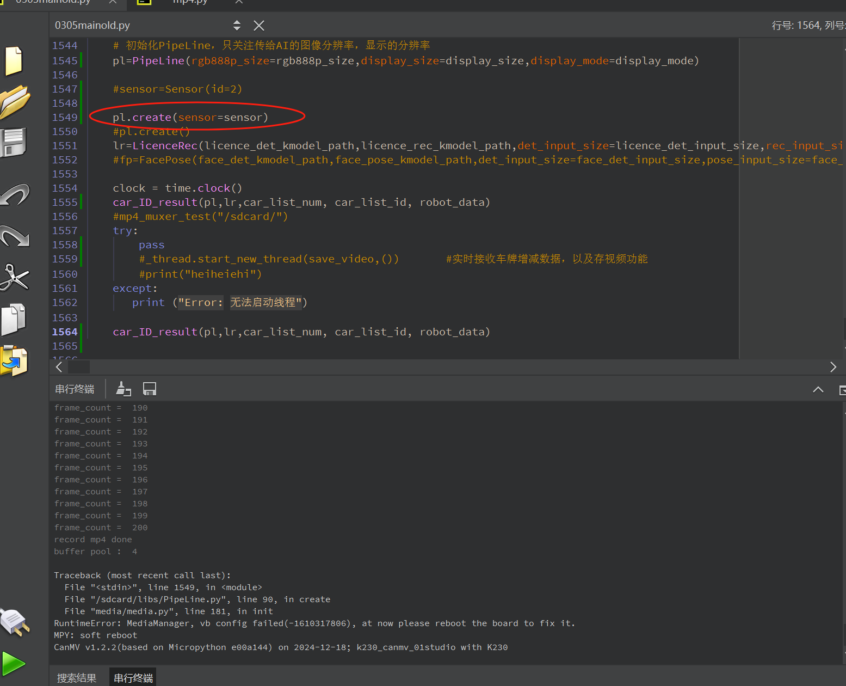846x686 pixels.
Task: Redo the last undone edit
Action: 15,236
